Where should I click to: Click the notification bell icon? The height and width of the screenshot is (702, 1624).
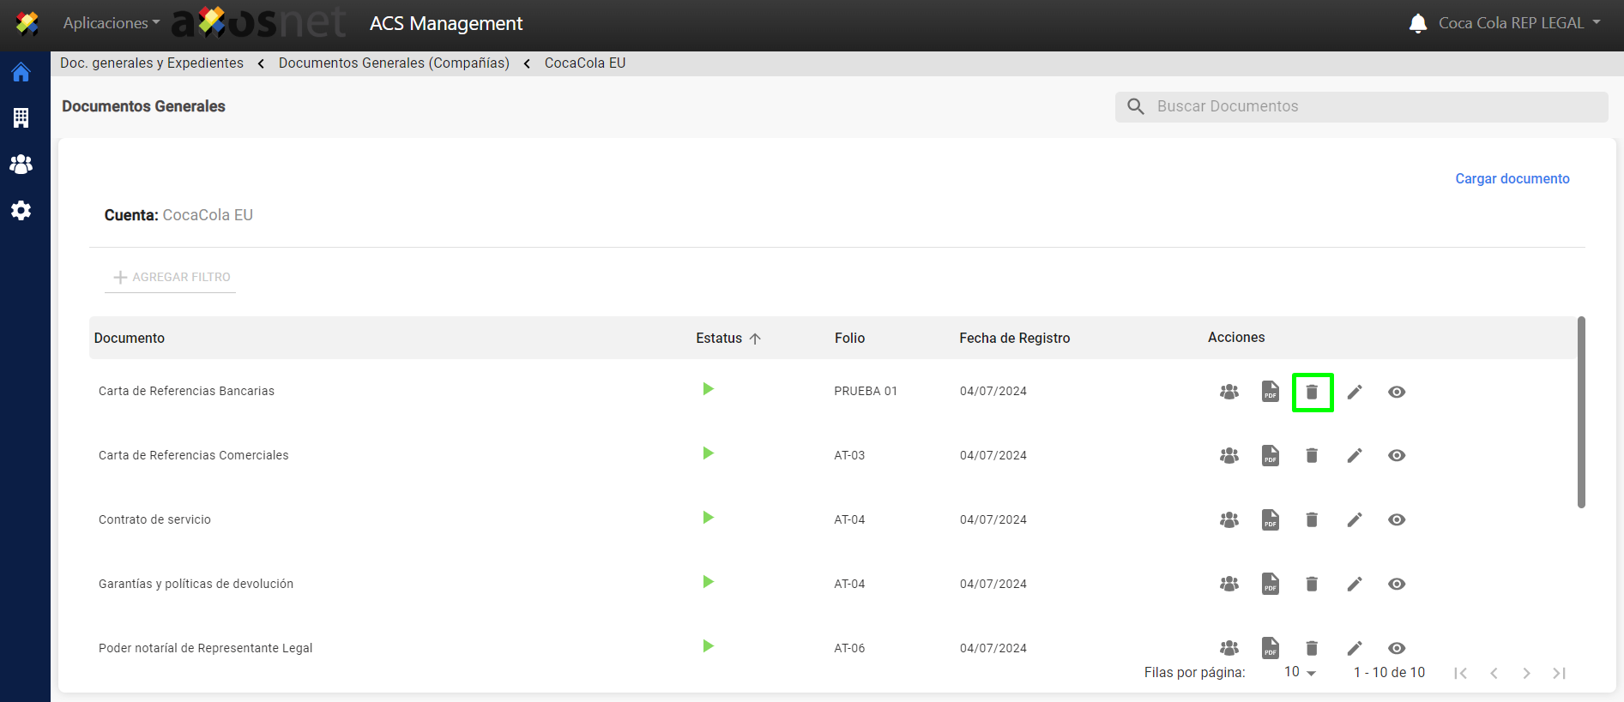tap(1417, 23)
